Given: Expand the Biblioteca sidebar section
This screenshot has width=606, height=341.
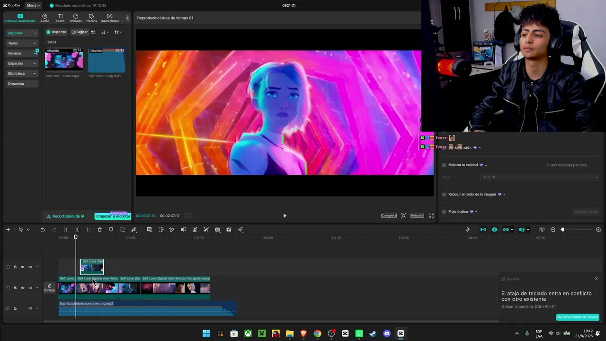Looking at the screenshot, I should 22,73.
